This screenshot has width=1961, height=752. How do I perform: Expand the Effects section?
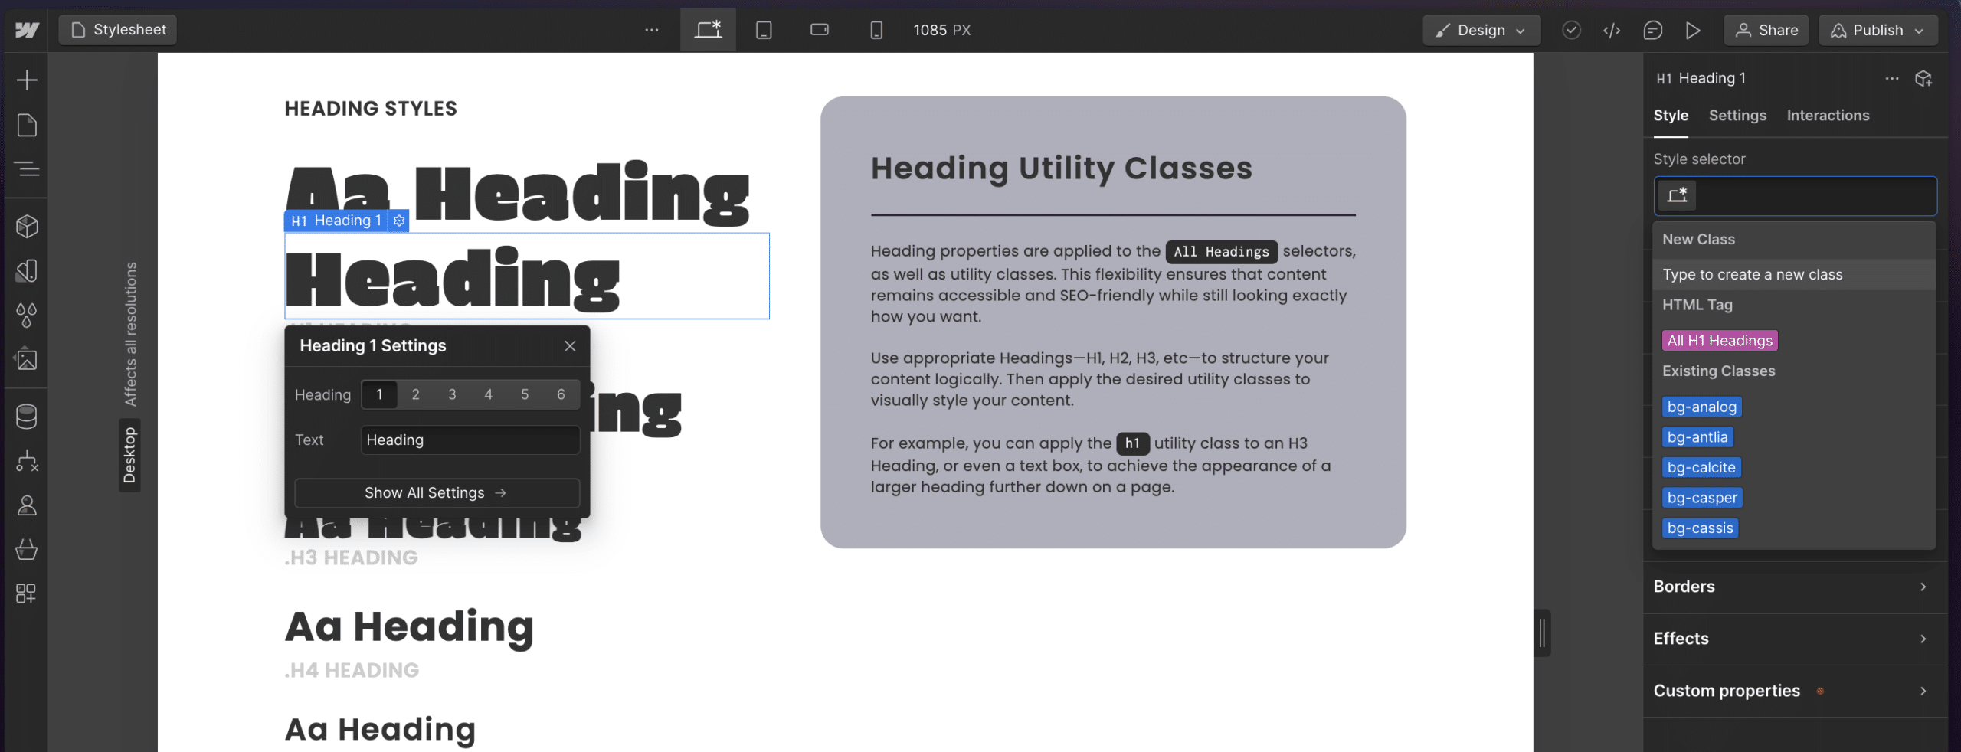click(1795, 639)
